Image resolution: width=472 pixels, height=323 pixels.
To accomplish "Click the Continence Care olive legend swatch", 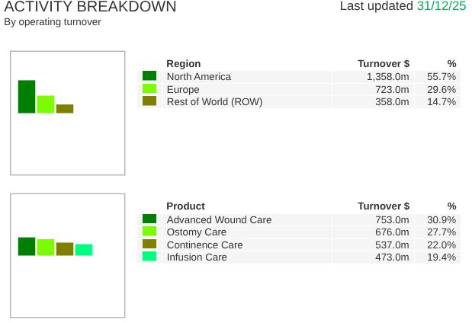I will [149, 245].
